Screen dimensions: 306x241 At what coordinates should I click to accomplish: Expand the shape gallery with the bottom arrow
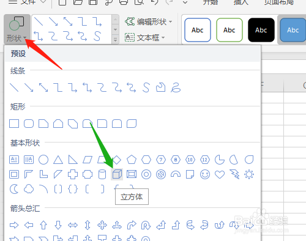click(115, 39)
